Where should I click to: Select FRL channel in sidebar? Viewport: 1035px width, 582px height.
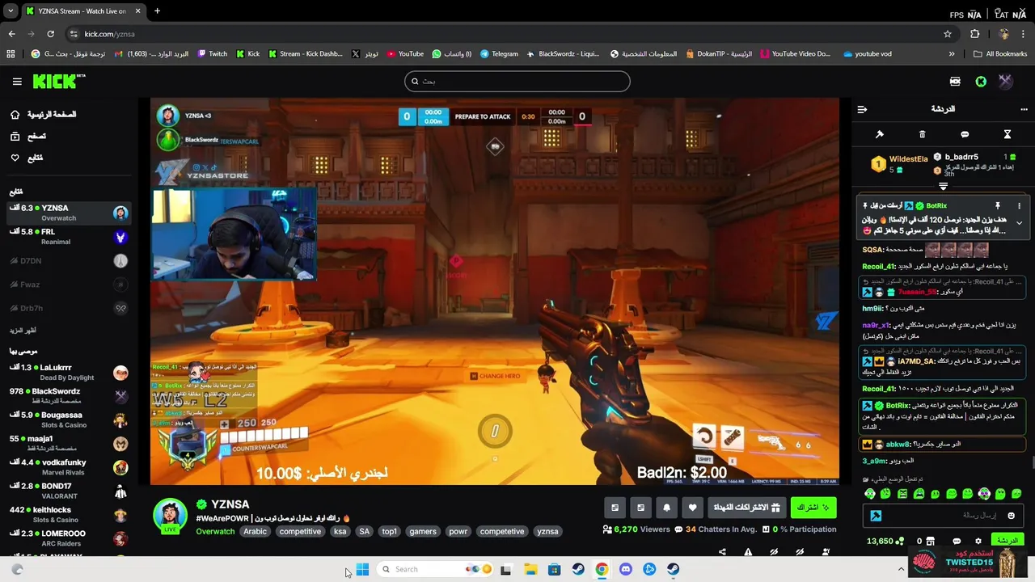pos(69,237)
